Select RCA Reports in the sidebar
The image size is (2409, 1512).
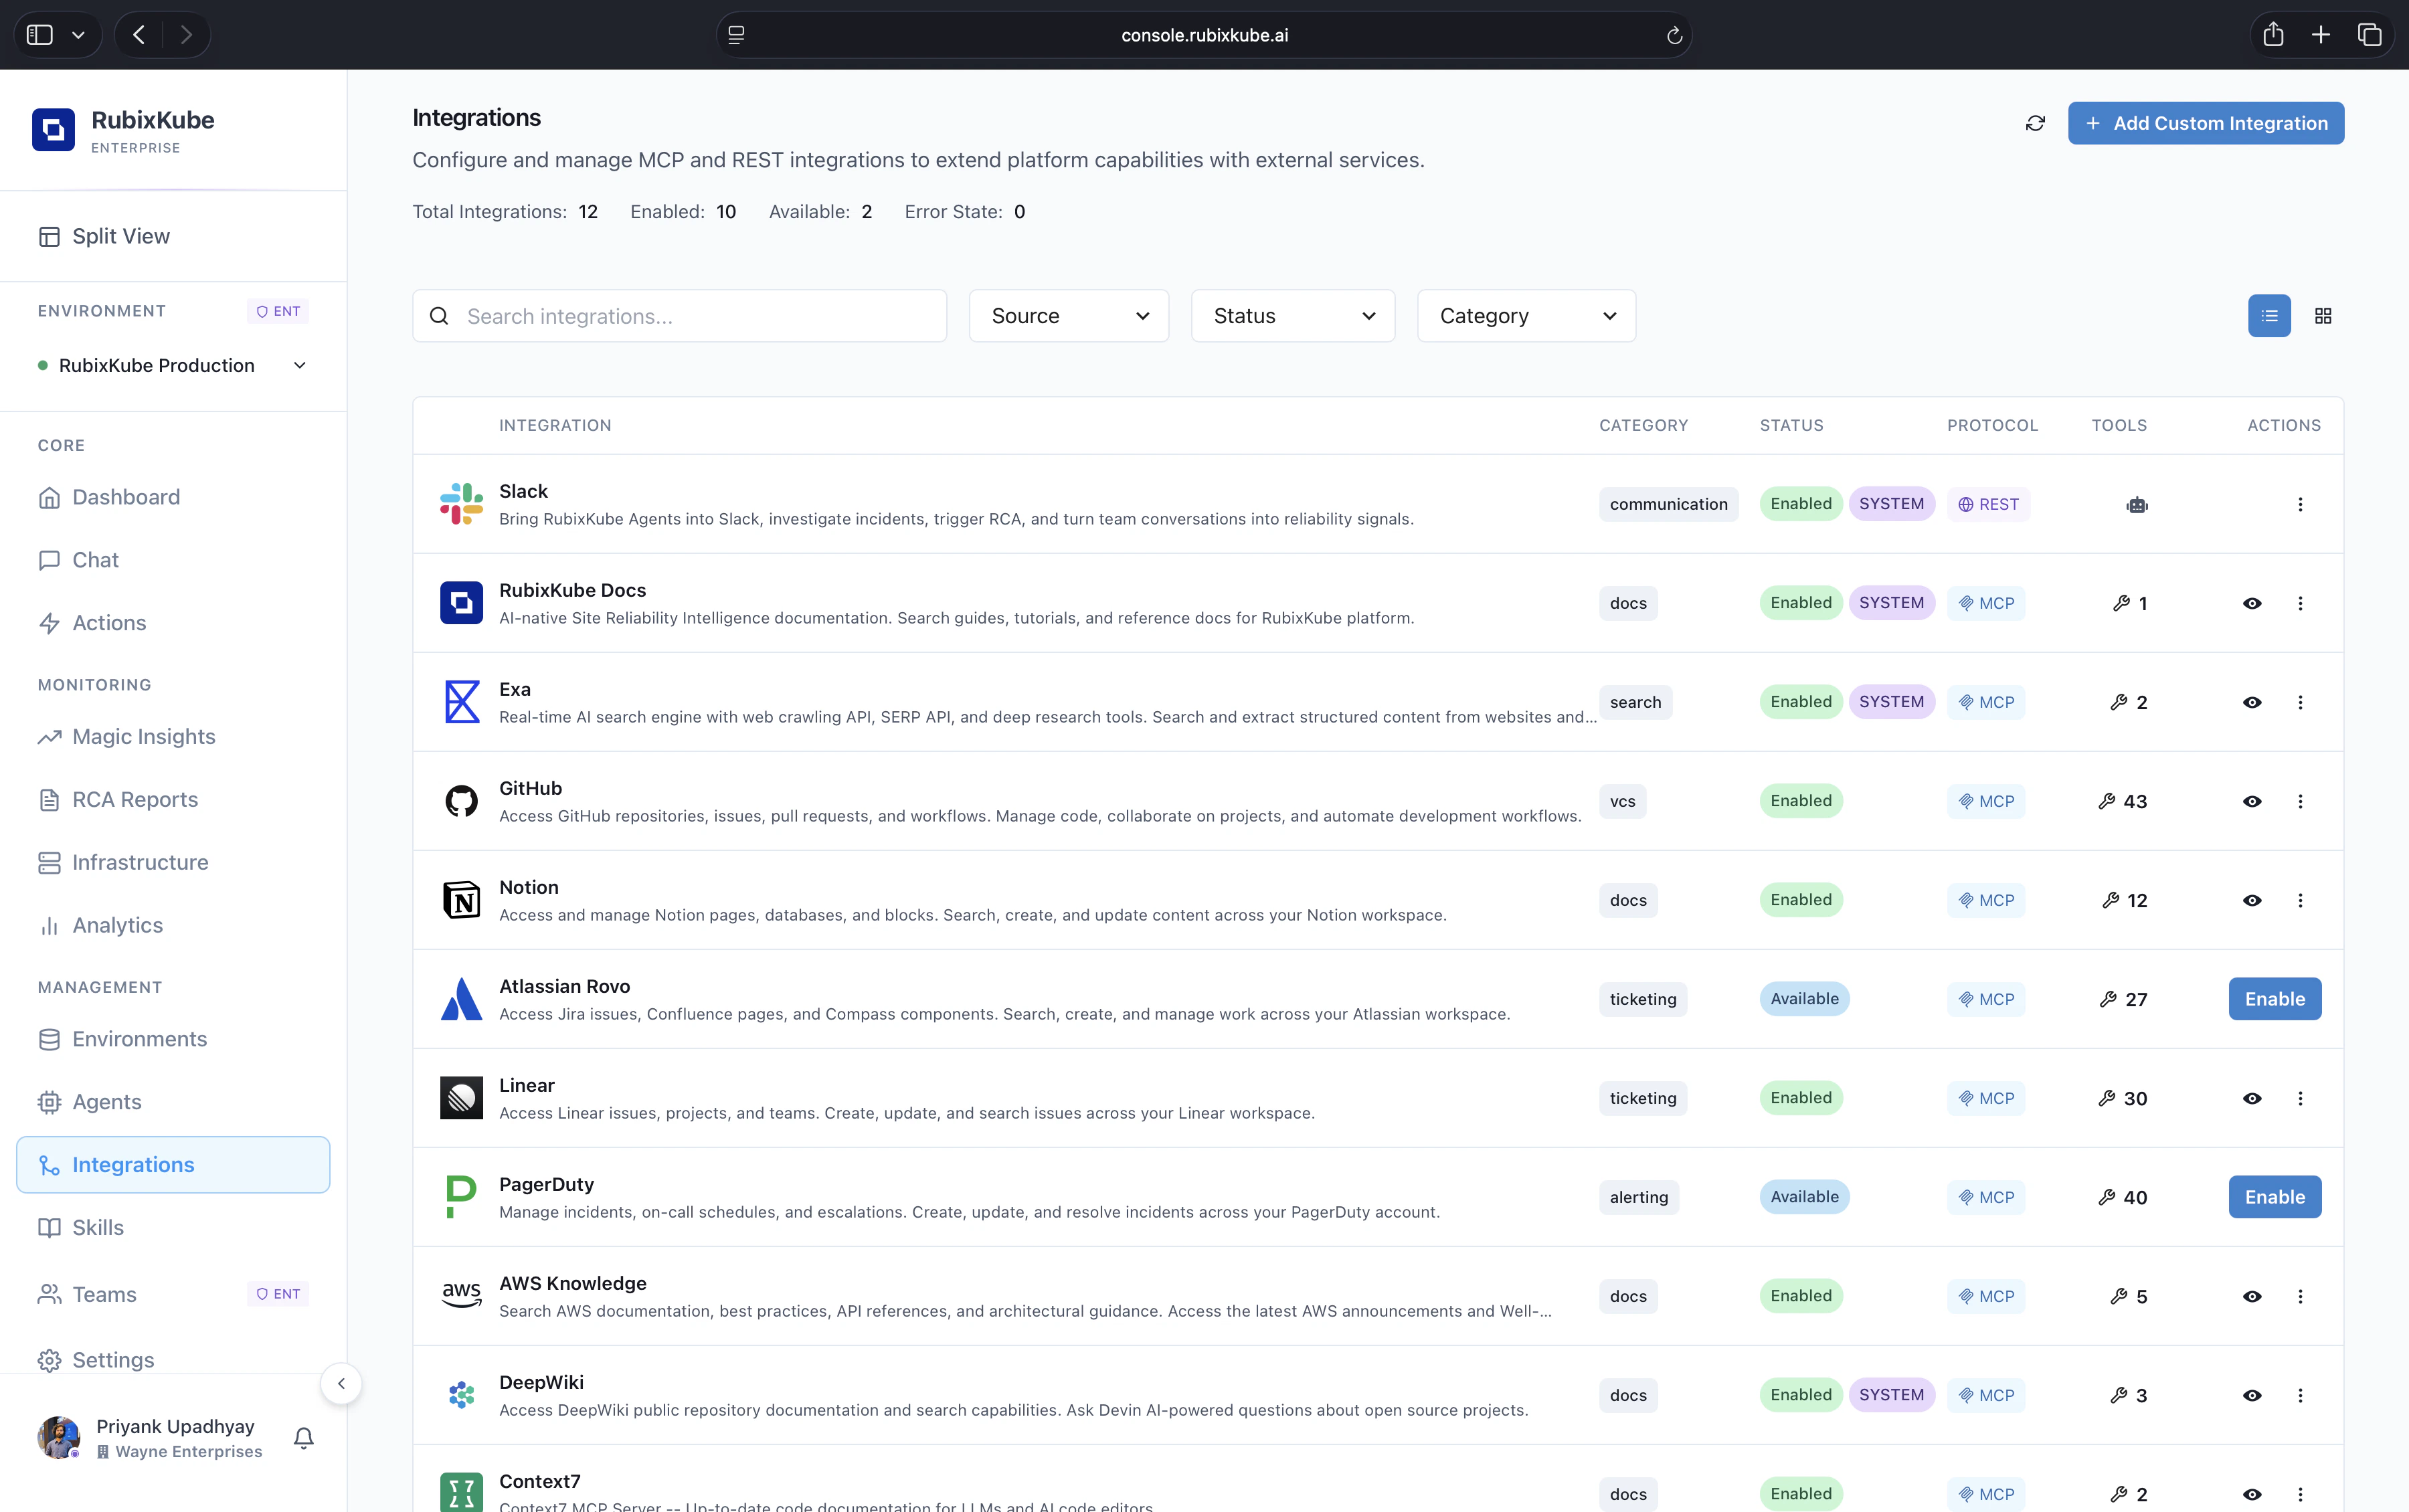[134, 799]
